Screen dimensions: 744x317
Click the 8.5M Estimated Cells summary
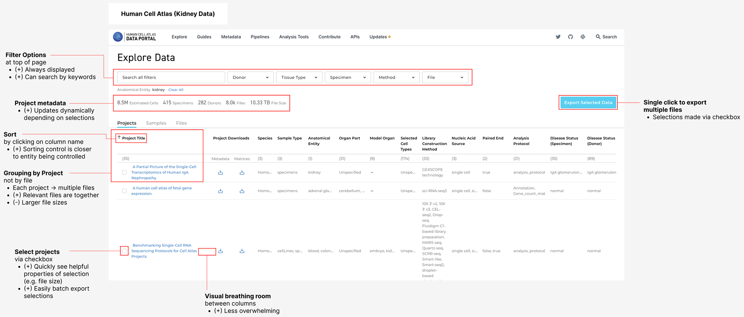(x=138, y=103)
